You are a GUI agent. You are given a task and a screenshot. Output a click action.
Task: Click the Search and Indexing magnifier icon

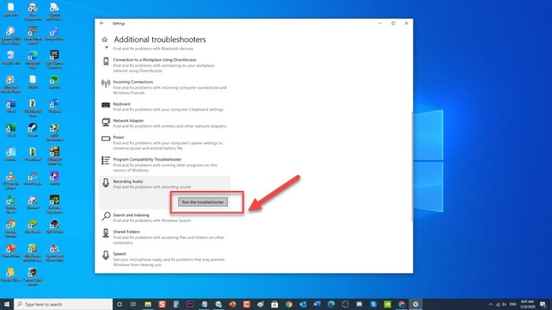(x=106, y=216)
